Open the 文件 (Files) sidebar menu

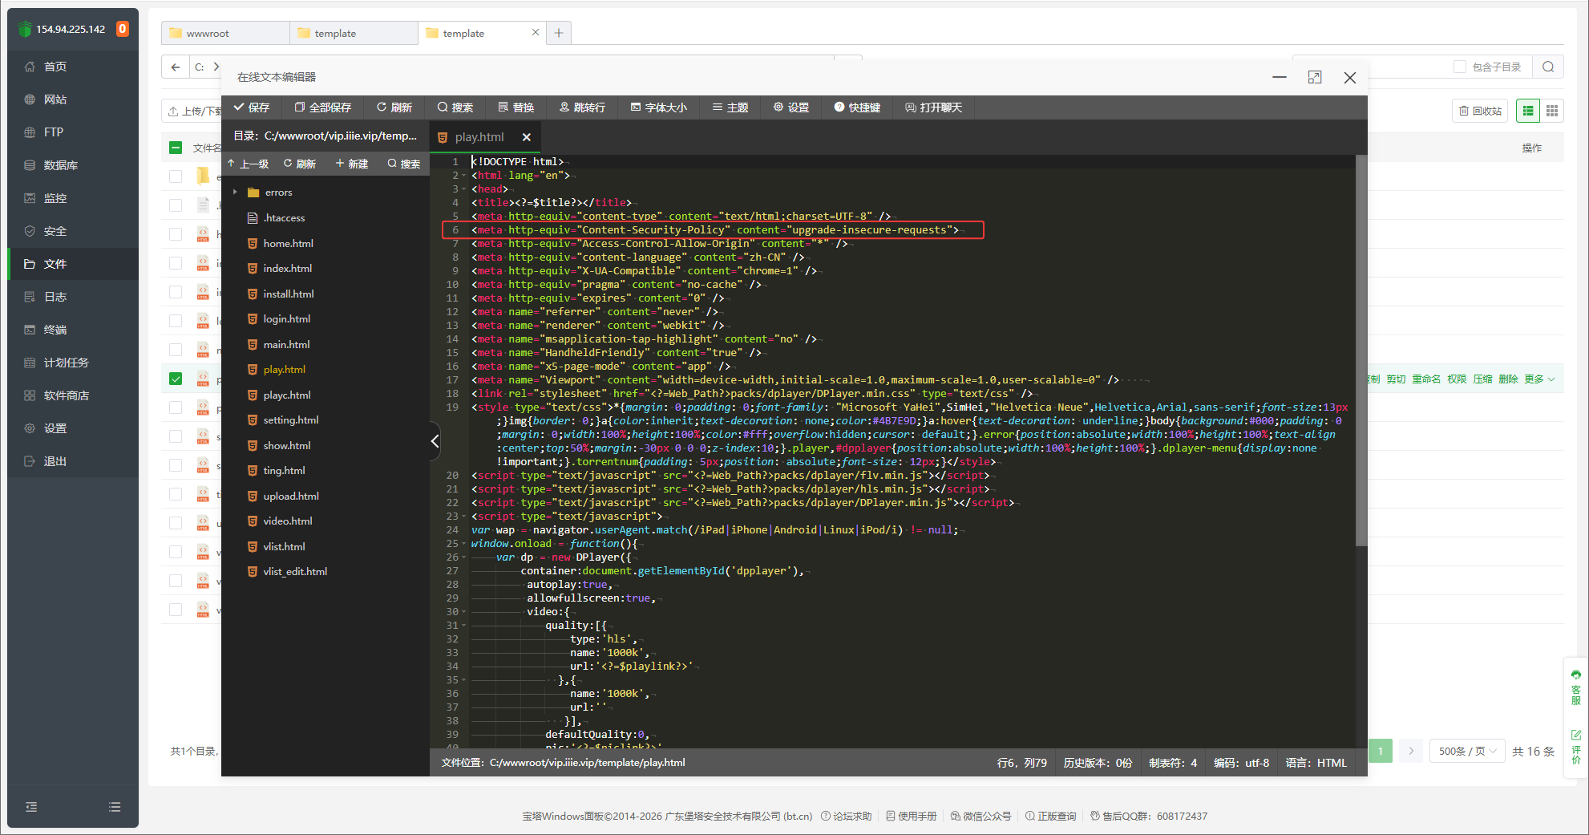click(55, 264)
